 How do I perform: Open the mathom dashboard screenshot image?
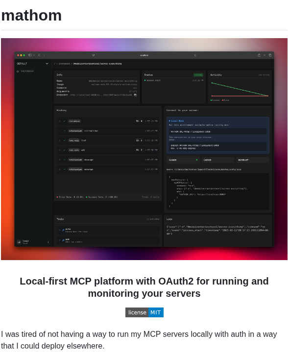[144, 149]
